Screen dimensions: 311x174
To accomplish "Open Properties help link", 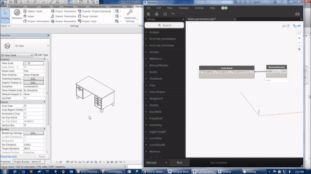I will point(9,156).
